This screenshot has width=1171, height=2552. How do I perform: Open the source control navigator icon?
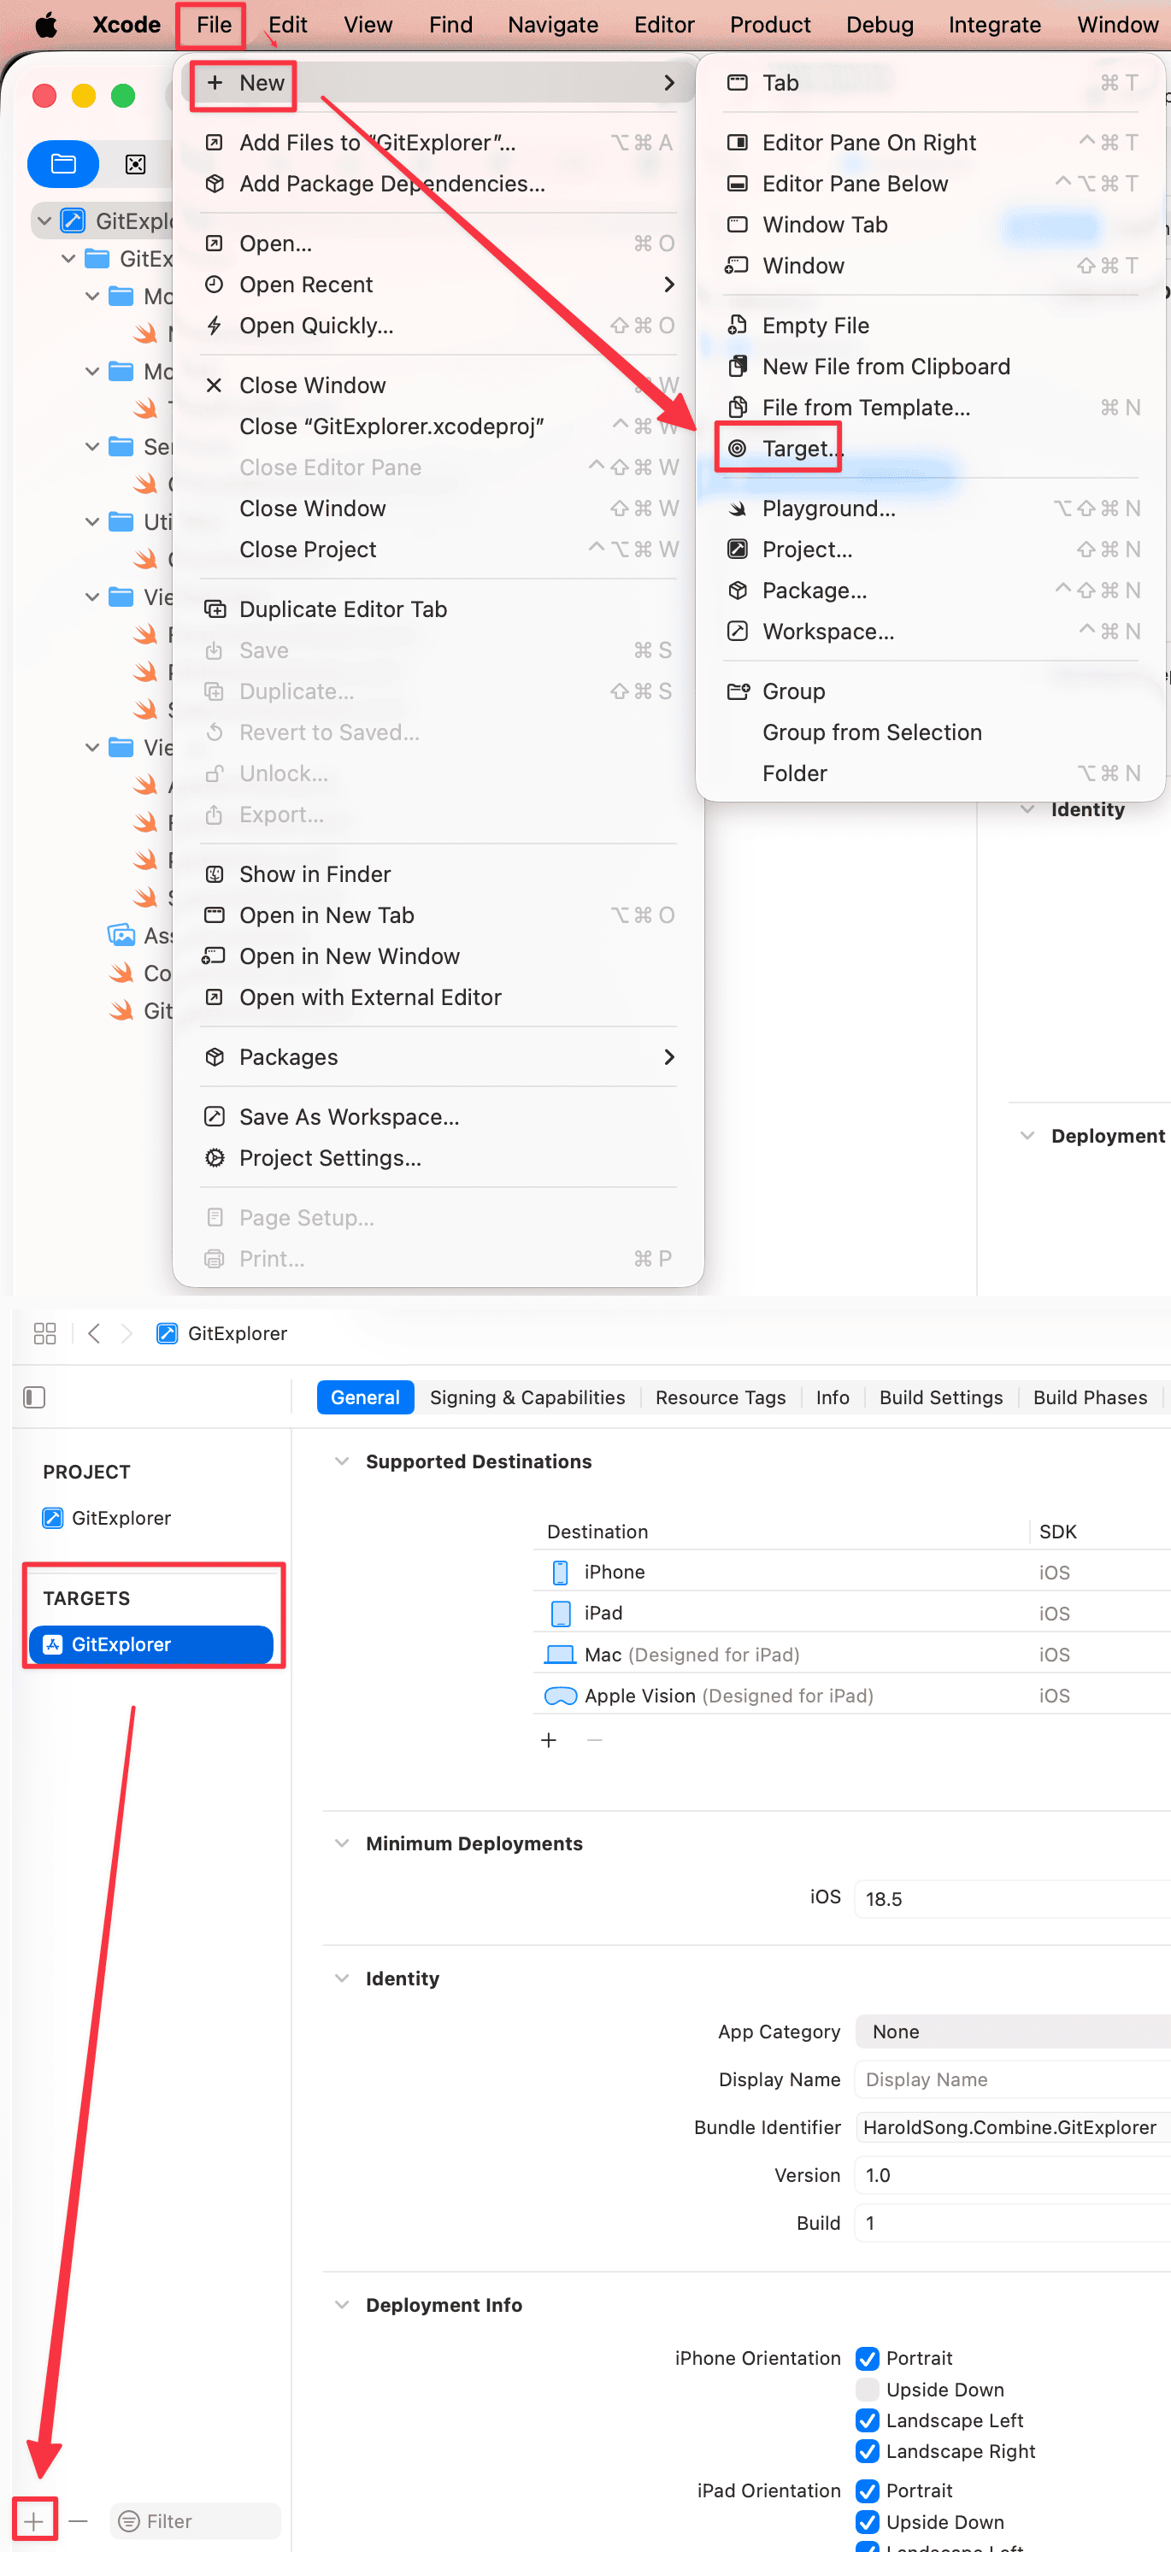pos(136,164)
